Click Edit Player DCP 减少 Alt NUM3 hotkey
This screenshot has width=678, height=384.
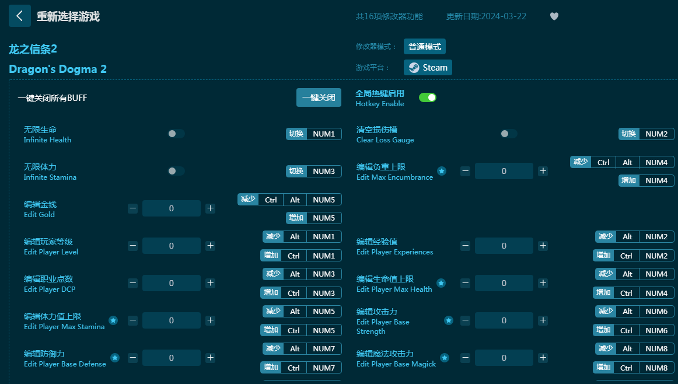click(x=302, y=274)
